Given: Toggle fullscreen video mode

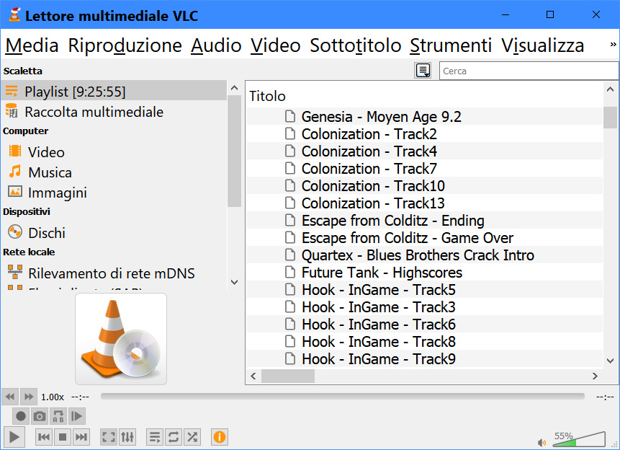Looking at the screenshot, I should pos(109,437).
